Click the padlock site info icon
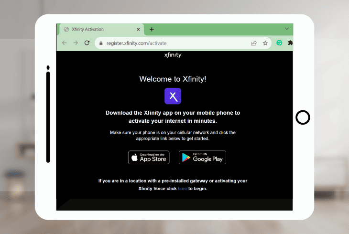Viewport: 349px width, 234px height. coord(101,43)
